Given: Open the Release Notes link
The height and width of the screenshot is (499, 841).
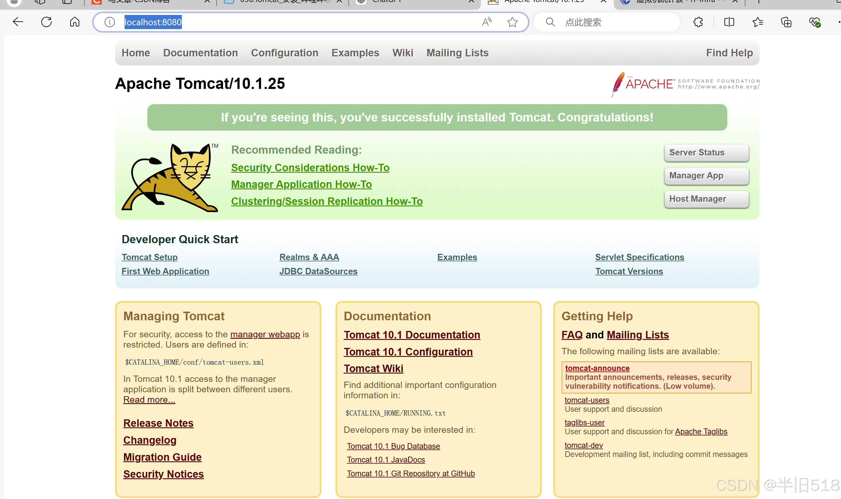Looking at the screenshot, I should coord(158,423).
